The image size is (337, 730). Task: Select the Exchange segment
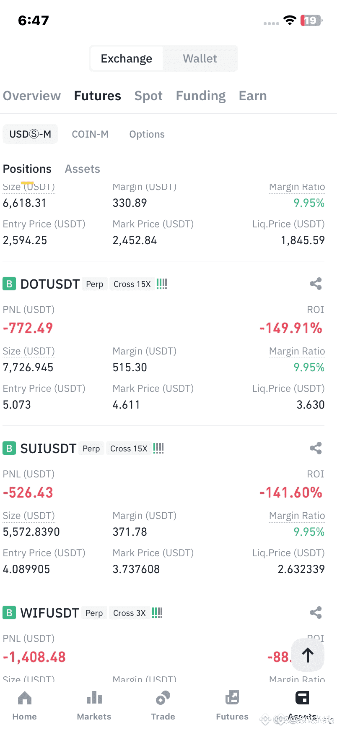pos(127,58)
